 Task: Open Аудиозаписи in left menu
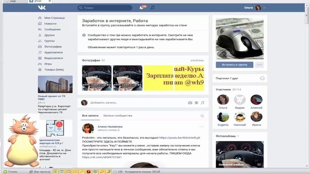pyautogui.click(x=53, y=52)
